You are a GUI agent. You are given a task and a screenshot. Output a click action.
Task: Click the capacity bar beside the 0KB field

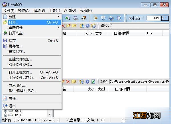(x=165, y=18)
